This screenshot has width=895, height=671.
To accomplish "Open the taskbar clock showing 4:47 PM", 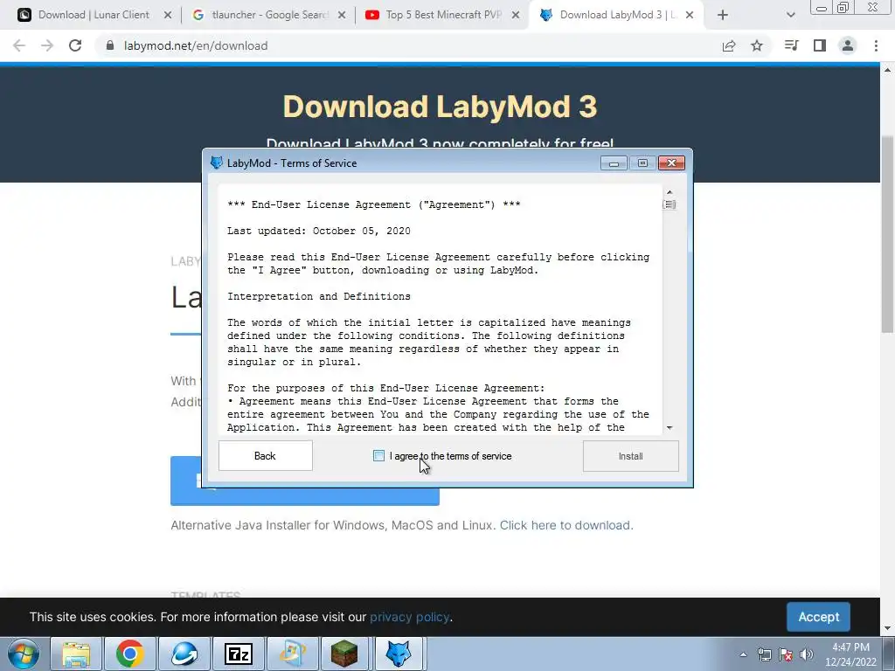I will [x=850, y=654].
